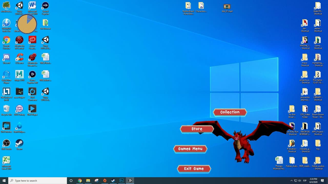Click the Exit Game button
328x184 pixels.
click(x=194, y=169)
